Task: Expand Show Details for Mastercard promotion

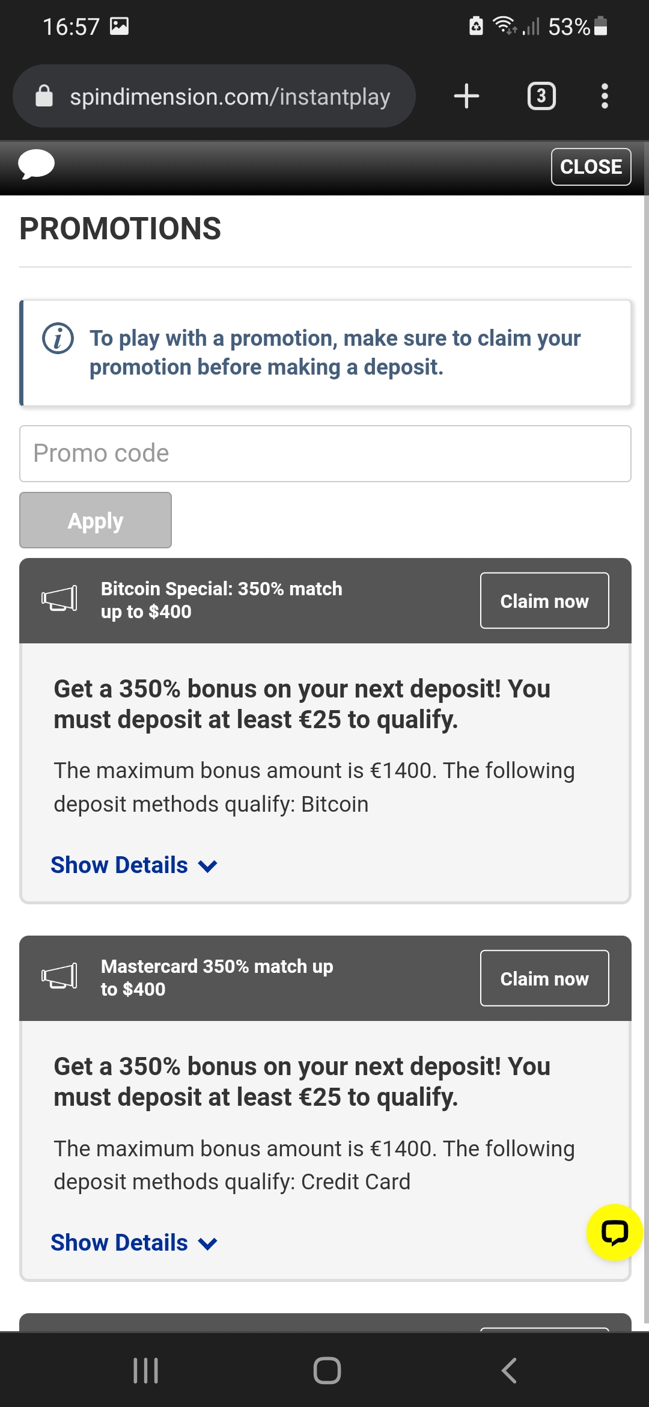Action: coord(133,1243)
